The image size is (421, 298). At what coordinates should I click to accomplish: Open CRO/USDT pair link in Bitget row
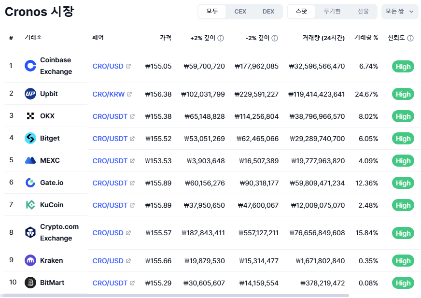pyautogui.click(x=110, y=139)
